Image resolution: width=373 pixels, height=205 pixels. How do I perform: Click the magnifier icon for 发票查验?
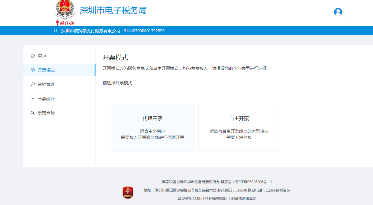tap(33, 113)
